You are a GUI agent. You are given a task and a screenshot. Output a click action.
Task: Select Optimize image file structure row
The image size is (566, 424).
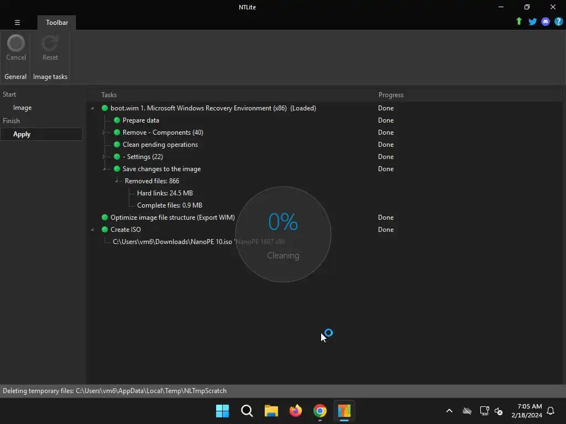(172, 218)
